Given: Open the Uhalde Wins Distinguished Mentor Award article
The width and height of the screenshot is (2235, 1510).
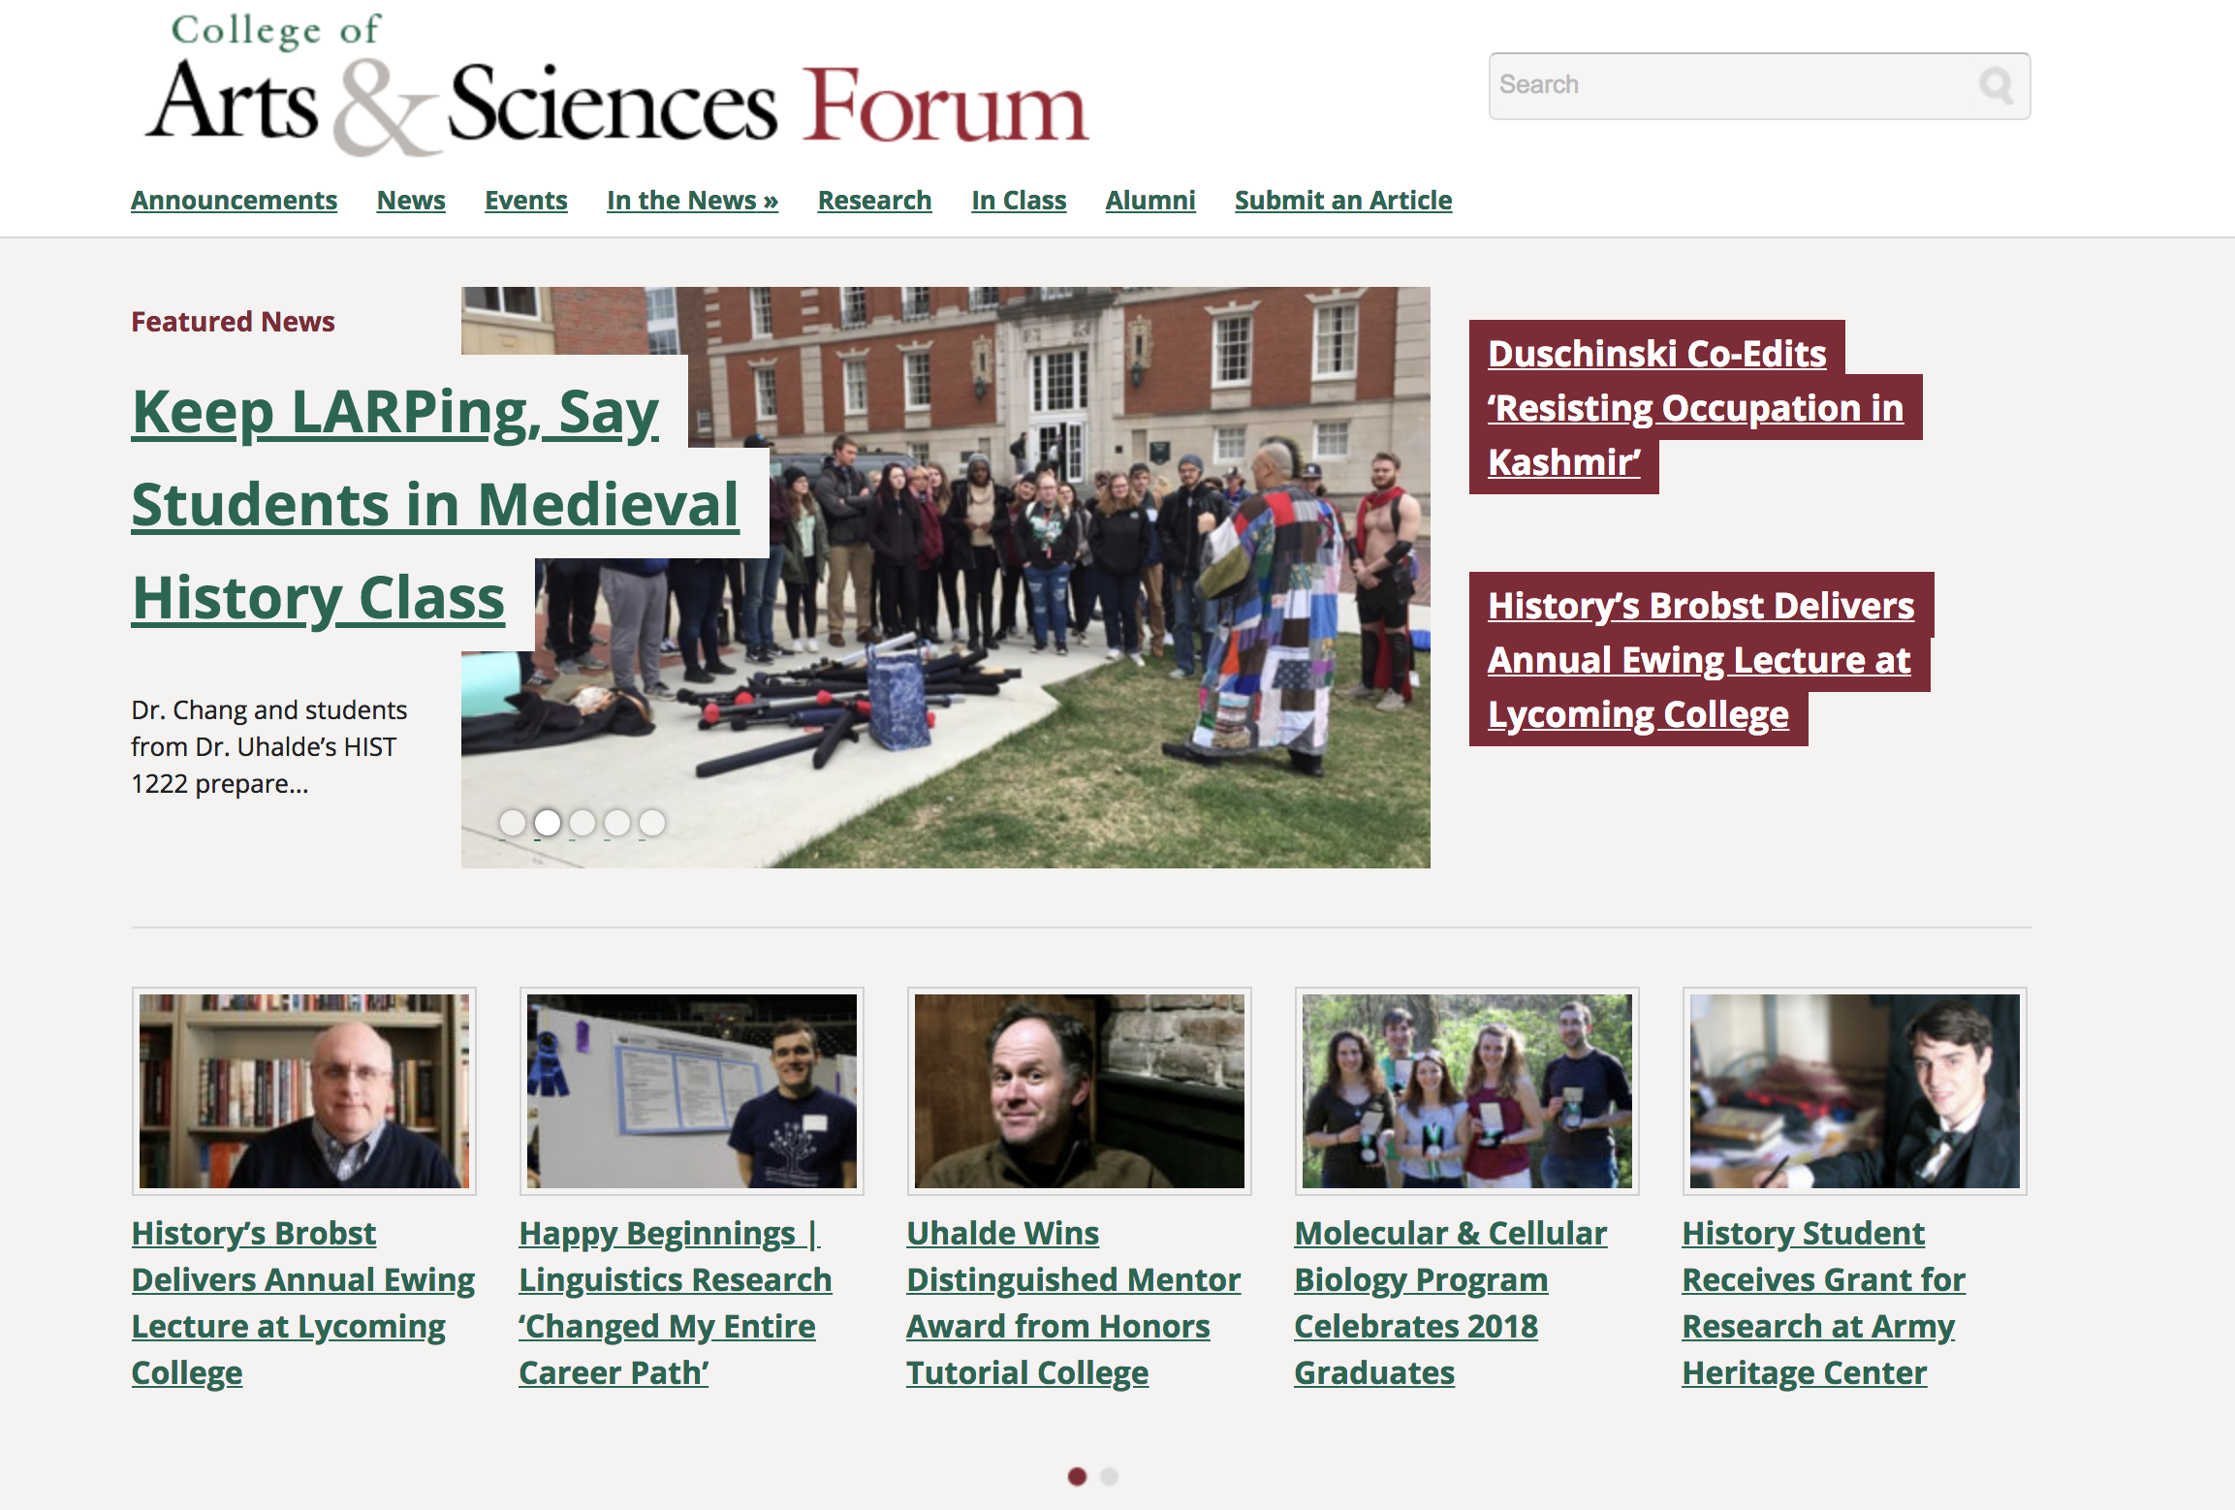Looking at the screenshot, I should click(1074, 1303).
